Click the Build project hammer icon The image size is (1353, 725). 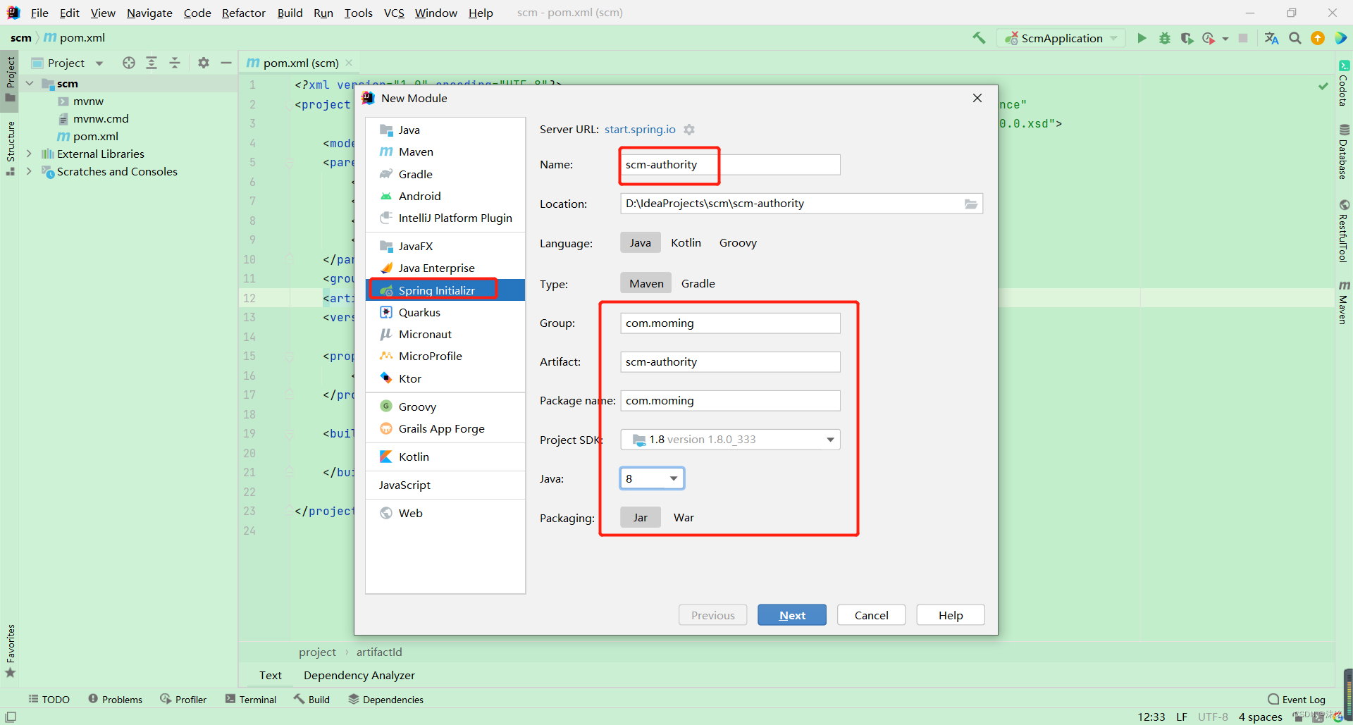(x=979, y=38)
